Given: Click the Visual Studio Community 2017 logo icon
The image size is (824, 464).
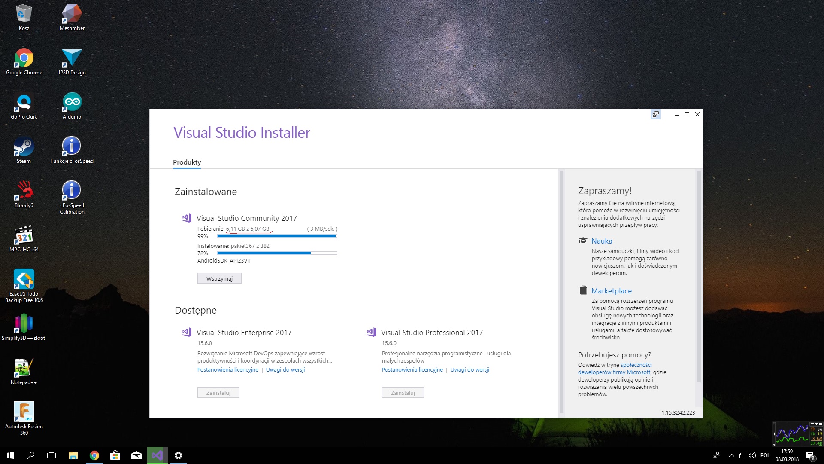Looking at the screenshot, I should pyautogui.click(x=187, y=218).
